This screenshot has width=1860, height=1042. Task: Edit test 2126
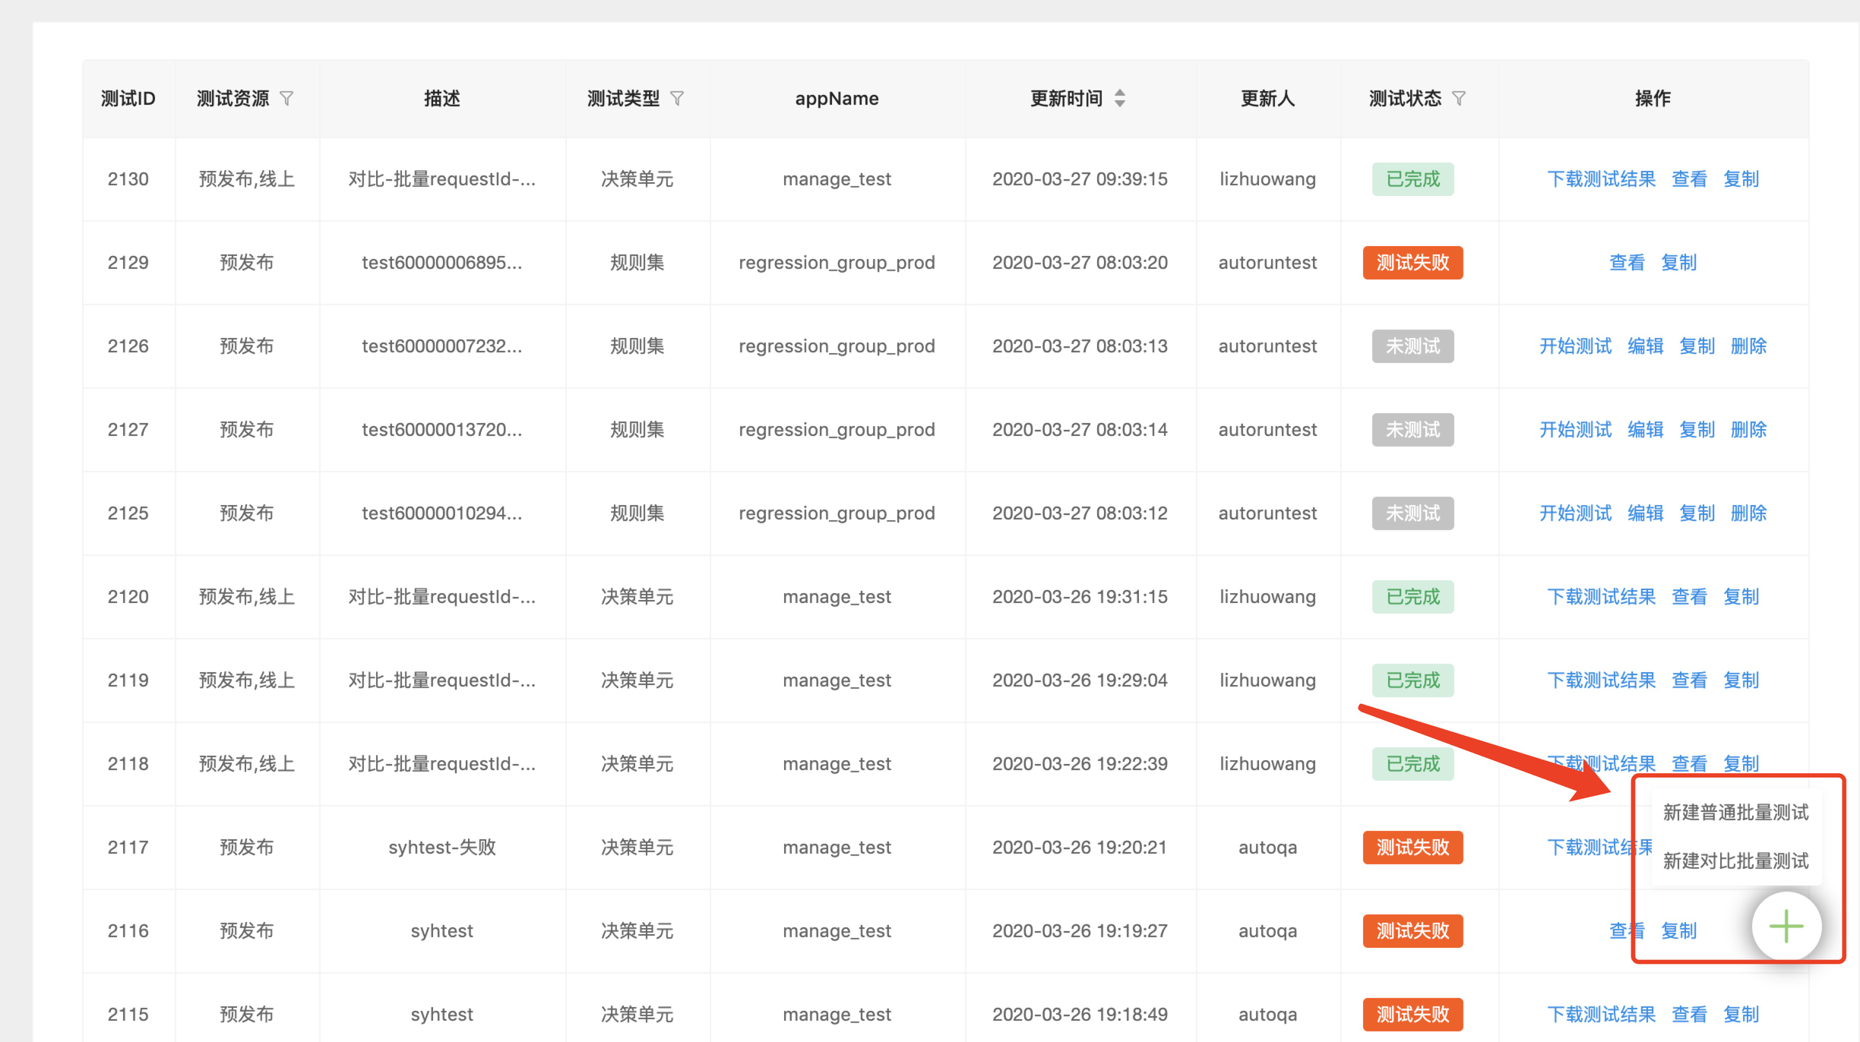pos(1645,346)
